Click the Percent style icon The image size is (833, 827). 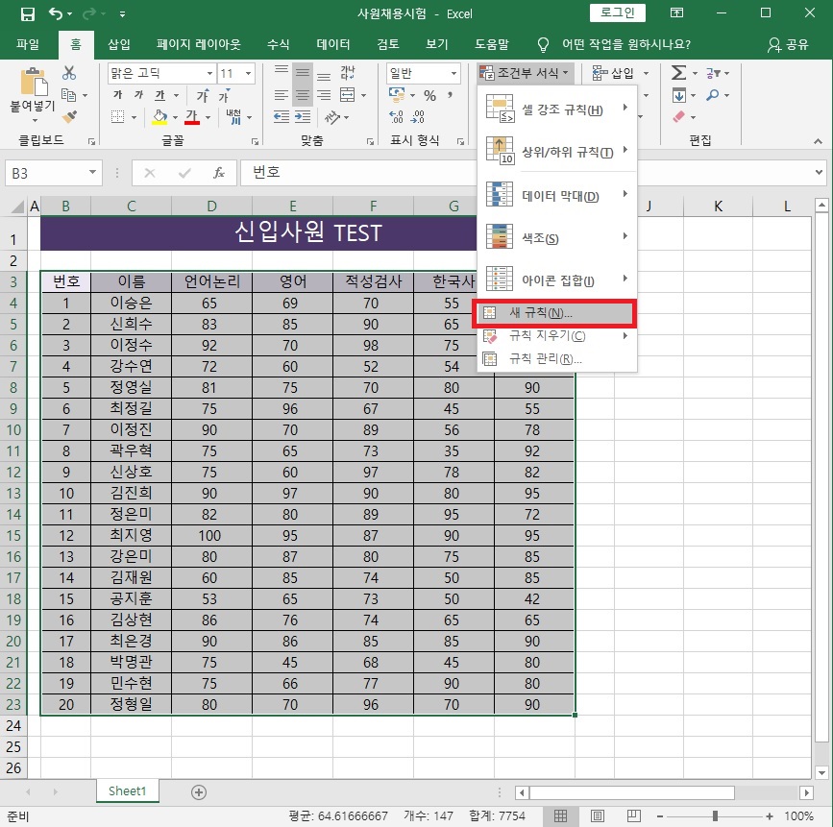point(429,96)
